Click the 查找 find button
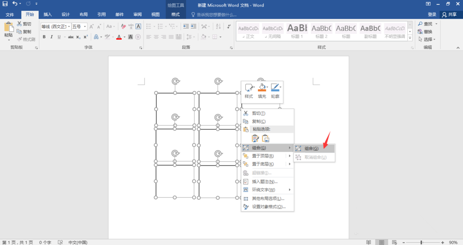The height and width of the screenshot is (245, 463). 425,24
